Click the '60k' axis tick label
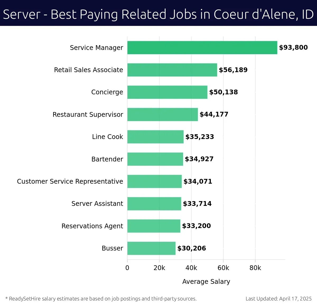 [x=223, y=268]
